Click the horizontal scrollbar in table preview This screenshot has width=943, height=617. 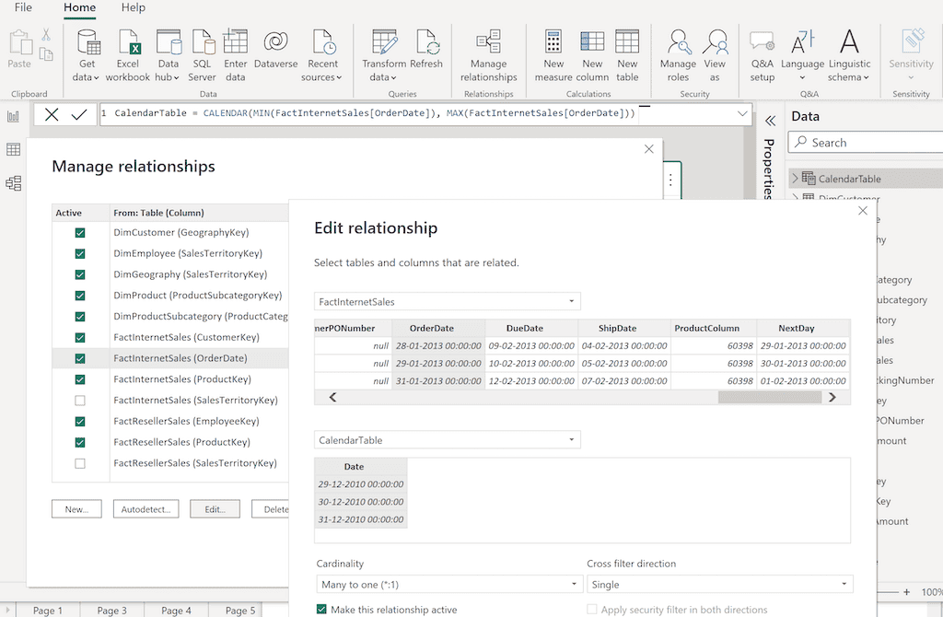click(768, 397)
